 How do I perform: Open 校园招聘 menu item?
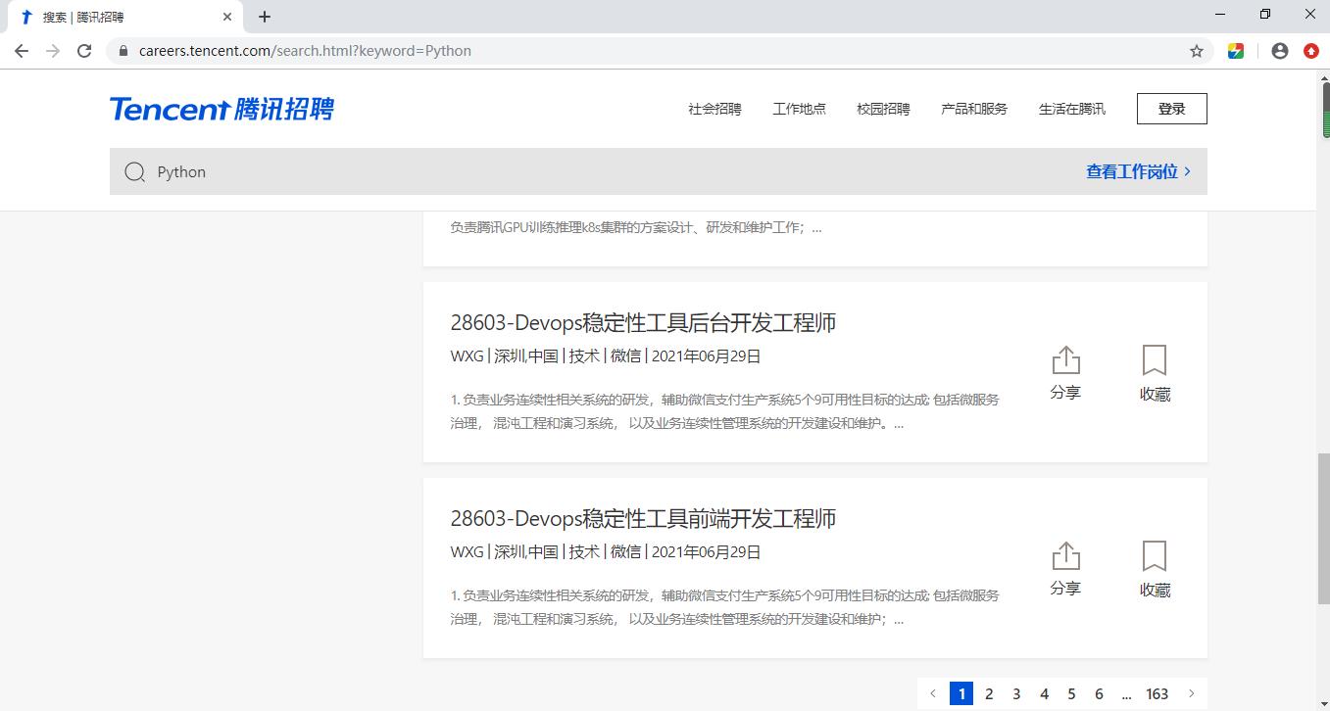pyautogui.click(x=883, y=109)
